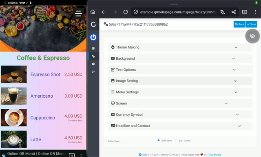Viewport: 261px width, 157px height.
Task: Tap the Latte coffee thumbnail
Action: tap(13, 139)
